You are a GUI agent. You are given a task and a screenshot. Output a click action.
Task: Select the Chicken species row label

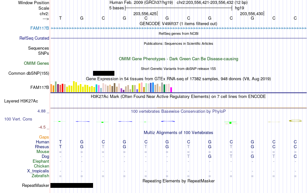point(41,166)
